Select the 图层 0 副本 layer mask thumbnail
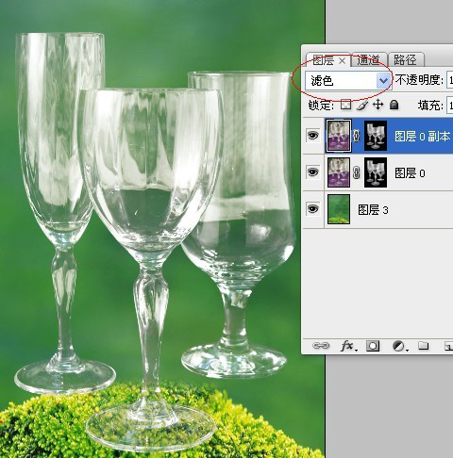The width and height of the screenshot is (453, 458). click(376, 136)
